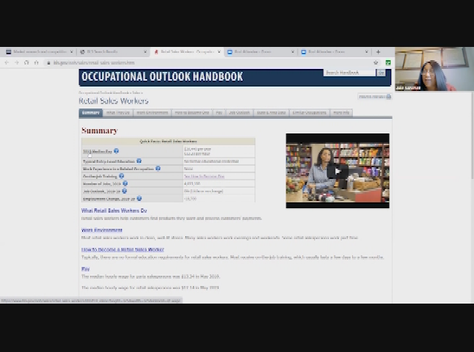Switch to the Summary tab
The image size is (474, 352).
(90, 113)
